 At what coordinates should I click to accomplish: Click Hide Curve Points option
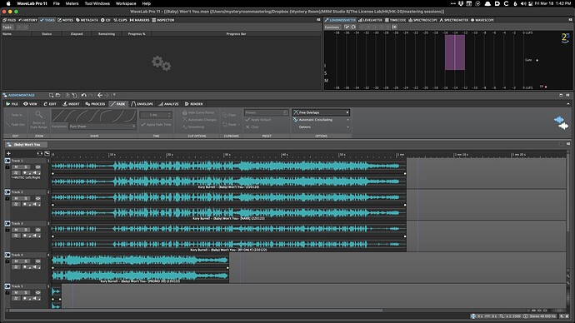click(x=198, y=112)
